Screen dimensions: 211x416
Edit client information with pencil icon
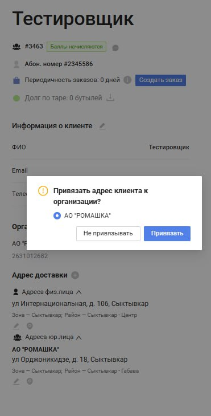102,127
